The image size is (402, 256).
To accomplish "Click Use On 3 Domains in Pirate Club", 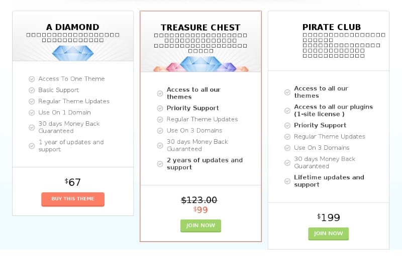I will 322,148.
